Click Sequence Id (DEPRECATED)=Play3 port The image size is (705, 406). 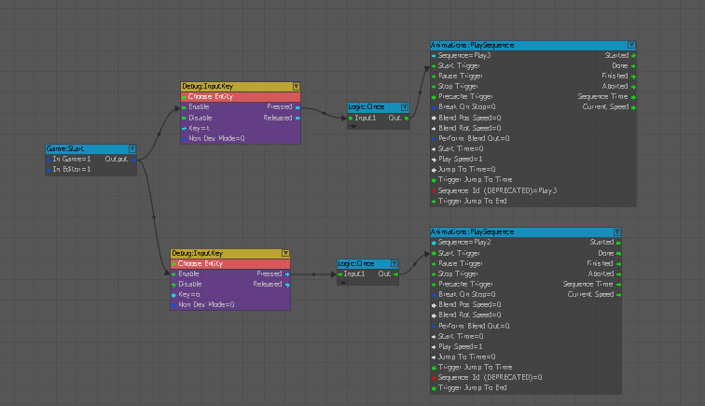tap(494, 190)
